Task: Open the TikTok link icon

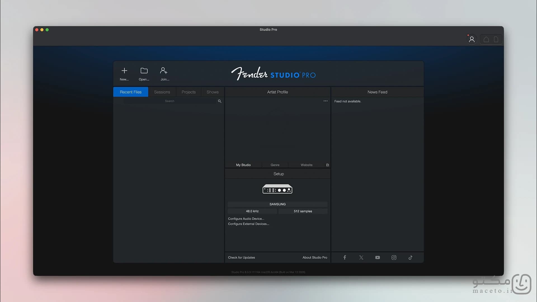Action: [410, 258]
